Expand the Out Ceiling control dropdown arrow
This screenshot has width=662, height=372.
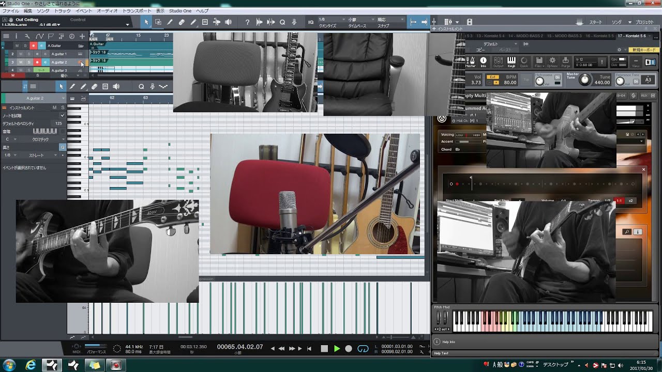click(127, 24)
